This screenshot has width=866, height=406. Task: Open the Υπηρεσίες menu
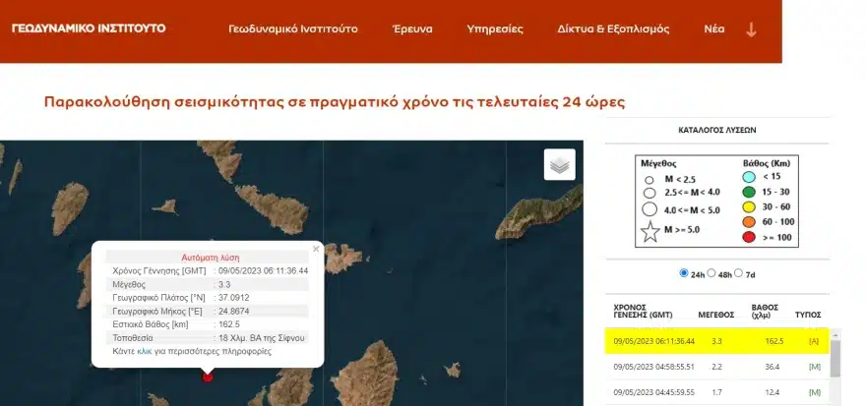494,29
